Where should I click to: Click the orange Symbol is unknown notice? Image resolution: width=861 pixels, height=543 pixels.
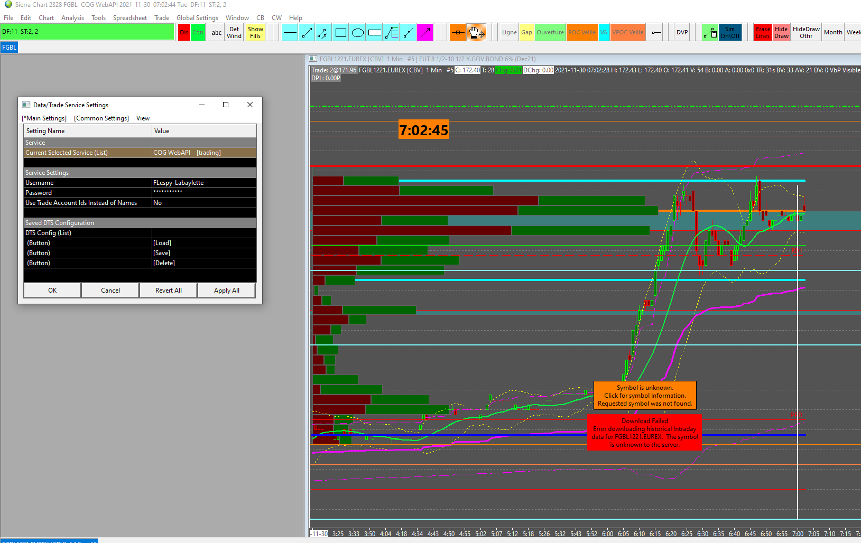click(645, 396)
